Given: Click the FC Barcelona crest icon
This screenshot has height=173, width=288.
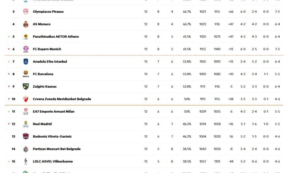Looking at the screenshot, I should click(x=26, y=74).
